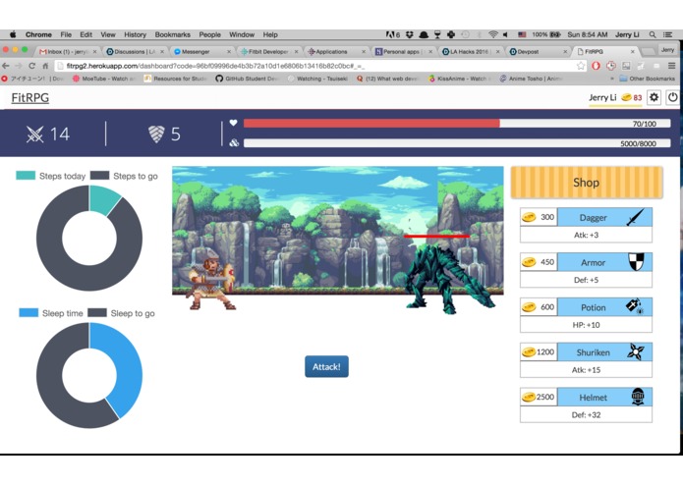Screen dimensions: 683x485
Task: Buy the Dagger item
Action: tap(586, 225)
